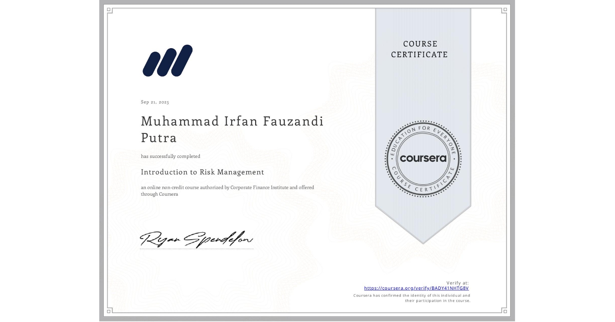Open the certificate verification link
Screen dimensions: 615x322
tap(416, 288)
